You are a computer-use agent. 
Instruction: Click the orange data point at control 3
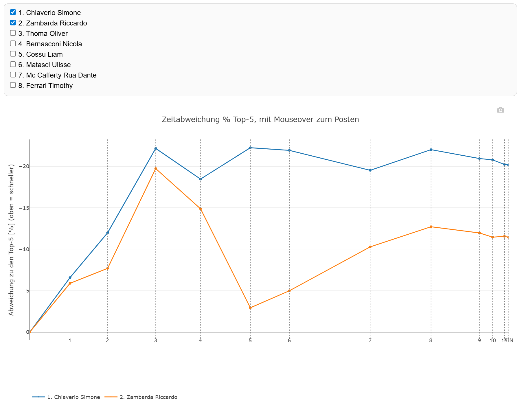(155, 168)
